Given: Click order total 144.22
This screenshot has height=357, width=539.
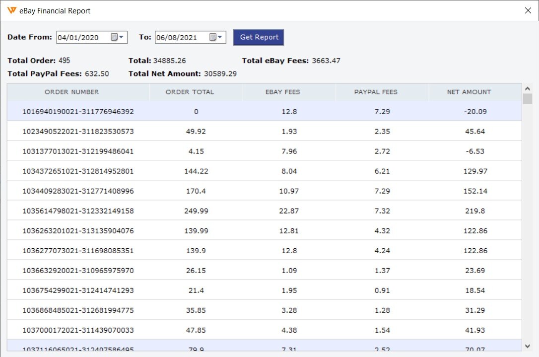Looking at the screenshot, I should click(196, 171).
